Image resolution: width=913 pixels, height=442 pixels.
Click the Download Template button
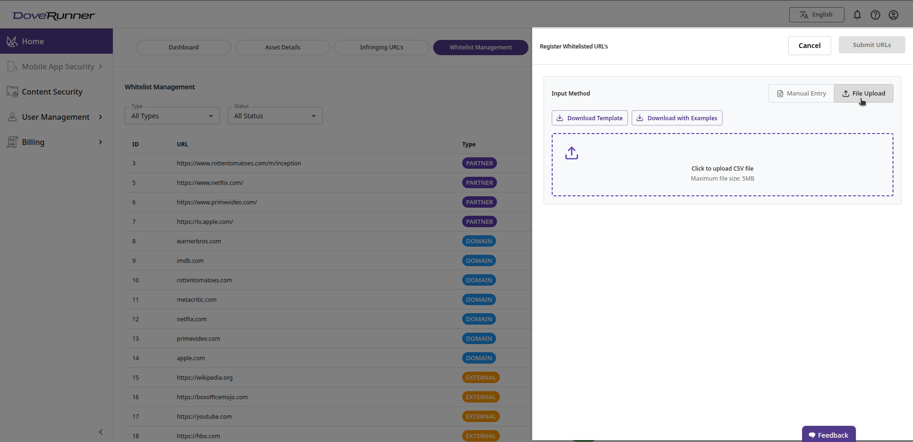(589, 118)
